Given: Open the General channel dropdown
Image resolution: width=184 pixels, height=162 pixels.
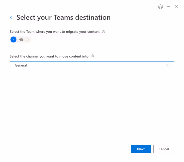Looking at the screenshot, I should pyautogui.click(x=92, y=65).
